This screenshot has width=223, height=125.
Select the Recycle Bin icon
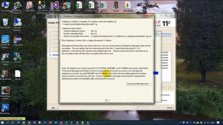point(6,24)
